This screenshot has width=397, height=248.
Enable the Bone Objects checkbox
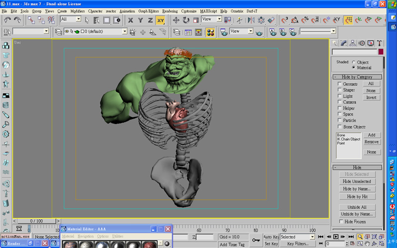(339, 126)
